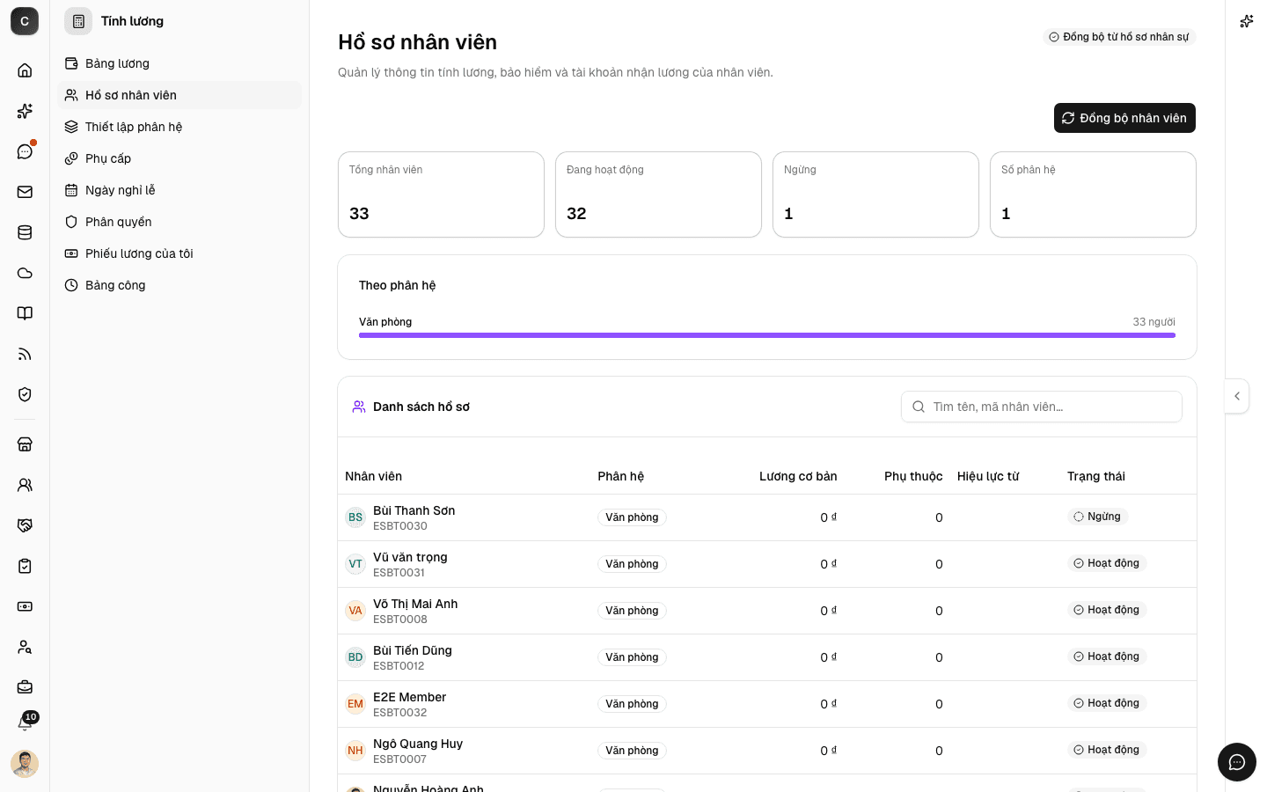Open the sparkle assistant icon at top right
This screenshot has height=792, width=1267.
(1247, 21)
